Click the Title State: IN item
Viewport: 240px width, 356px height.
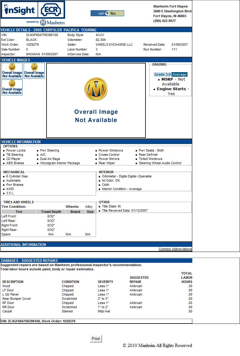click(x=111, y=206)
